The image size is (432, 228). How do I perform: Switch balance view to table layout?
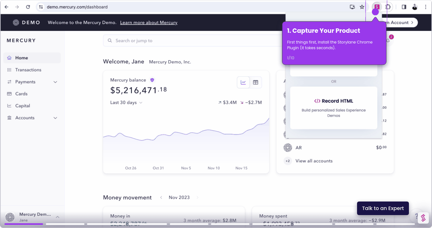[256, 83]
